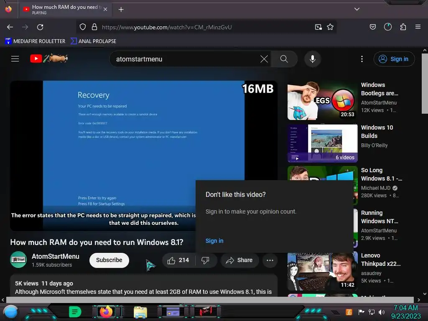
Task: Click the Sign in button at top right
Action: [x=394, y=59]
